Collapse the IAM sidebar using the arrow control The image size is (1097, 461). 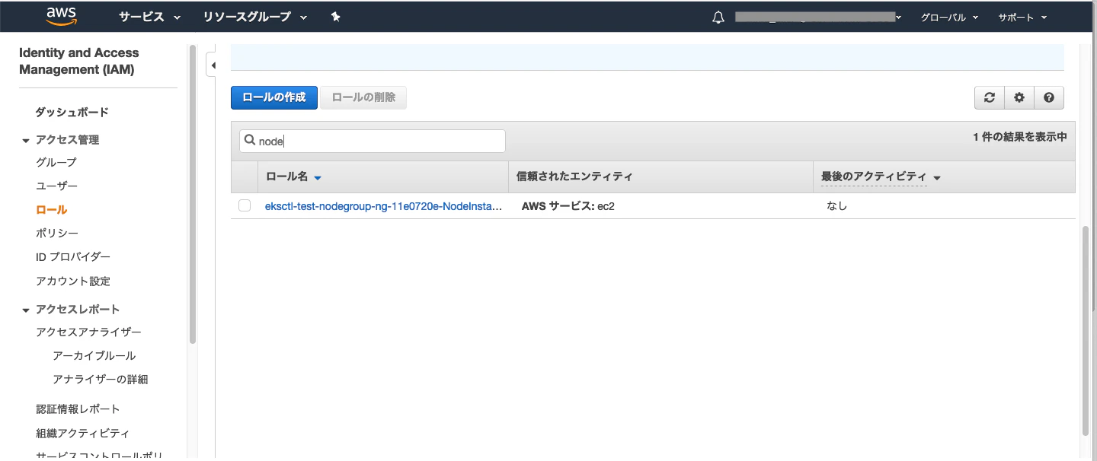213,65
